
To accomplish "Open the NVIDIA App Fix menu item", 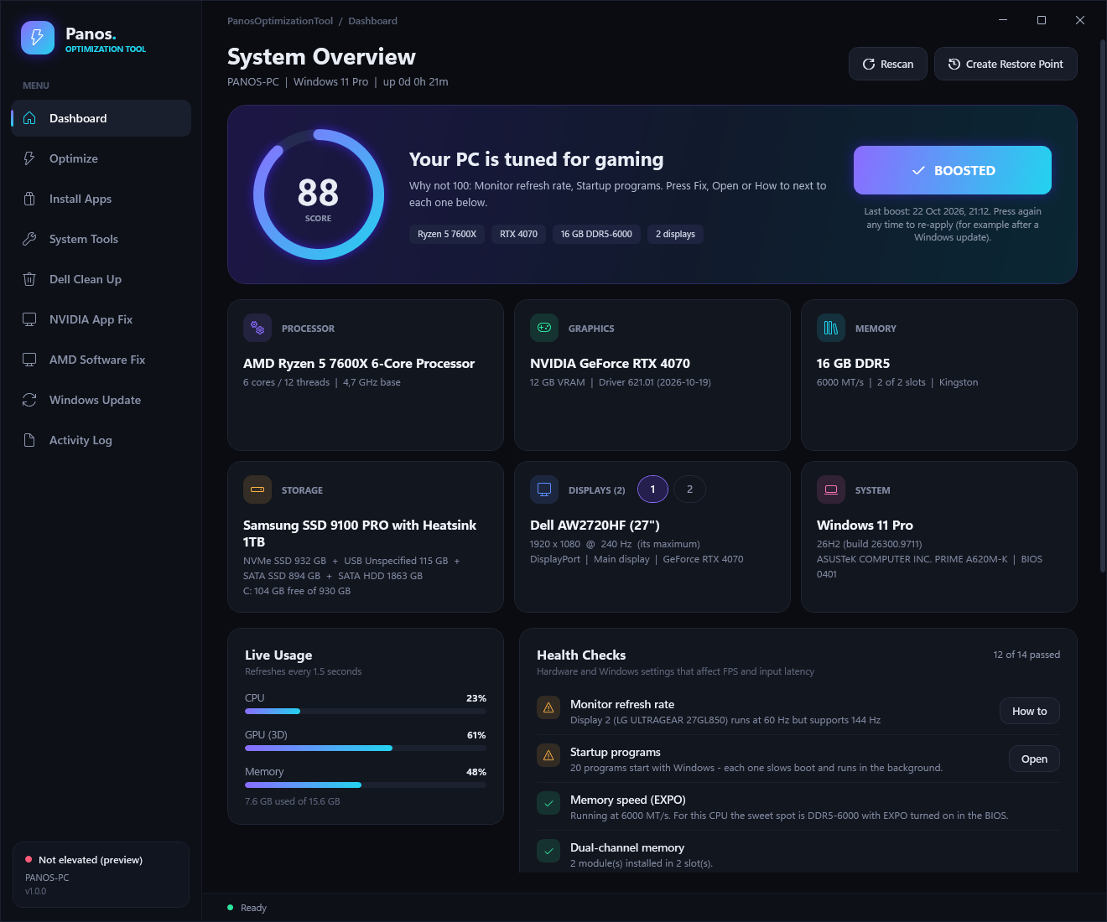I will [101, 319].
